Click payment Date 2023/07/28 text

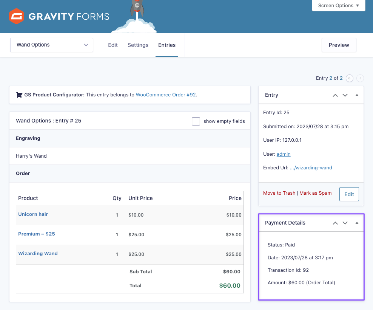[x=300, y=257]
